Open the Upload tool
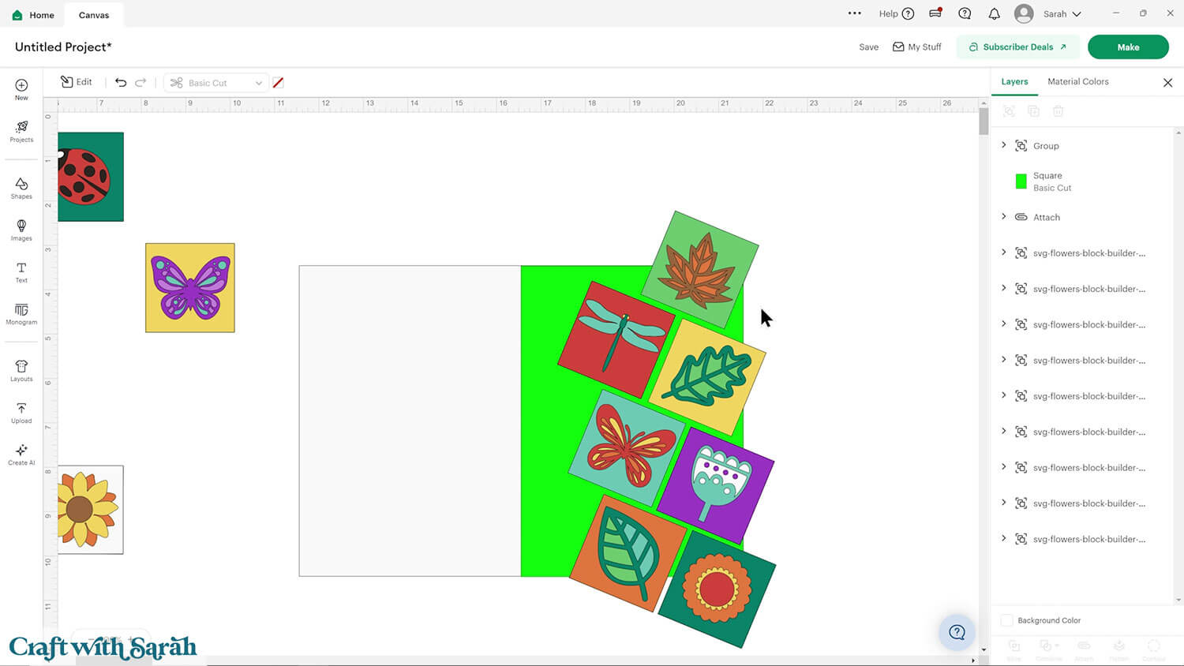 21,413
